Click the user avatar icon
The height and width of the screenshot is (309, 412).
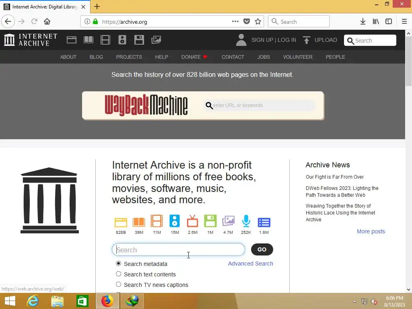[x=241, y=40]
